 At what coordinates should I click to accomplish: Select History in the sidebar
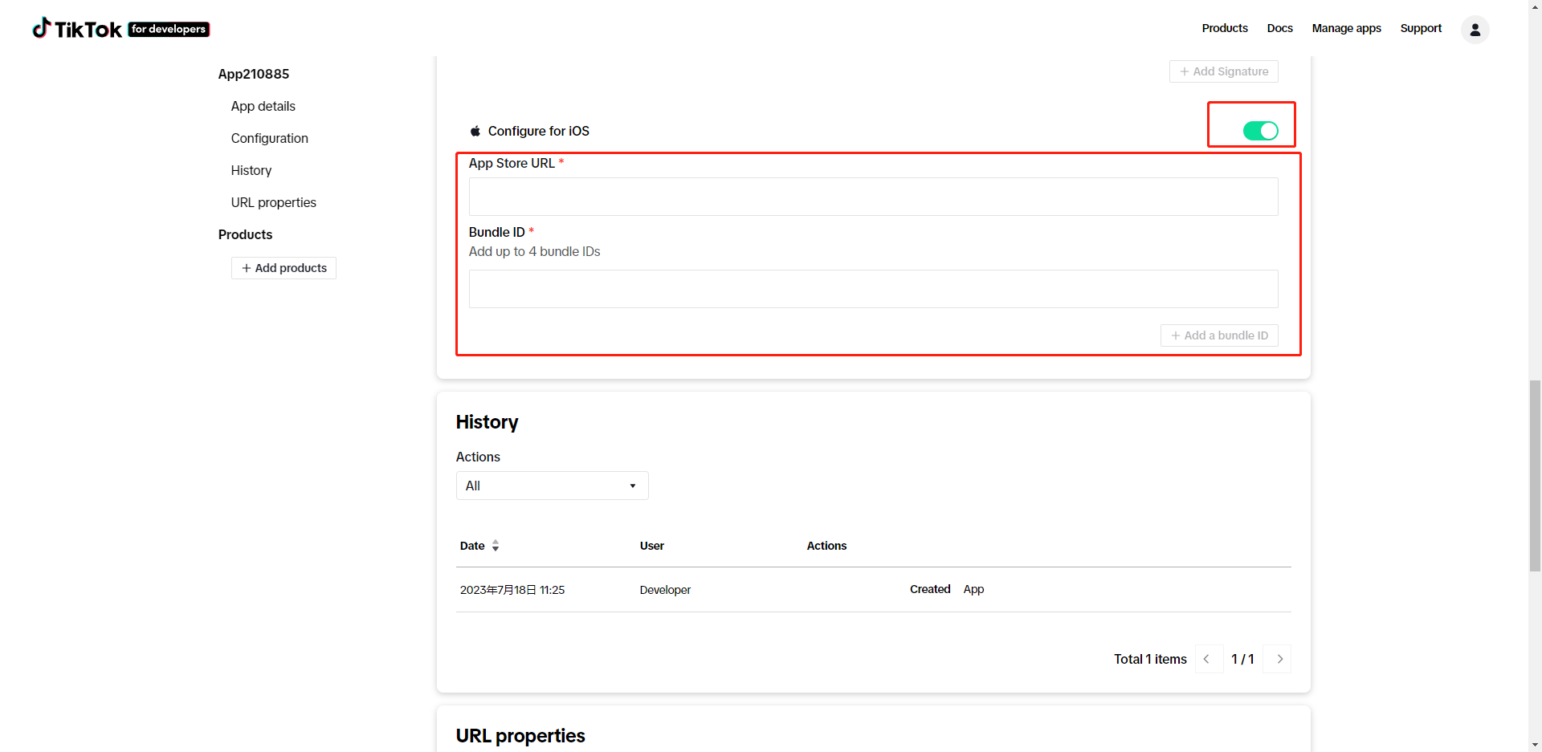[251, 170]
